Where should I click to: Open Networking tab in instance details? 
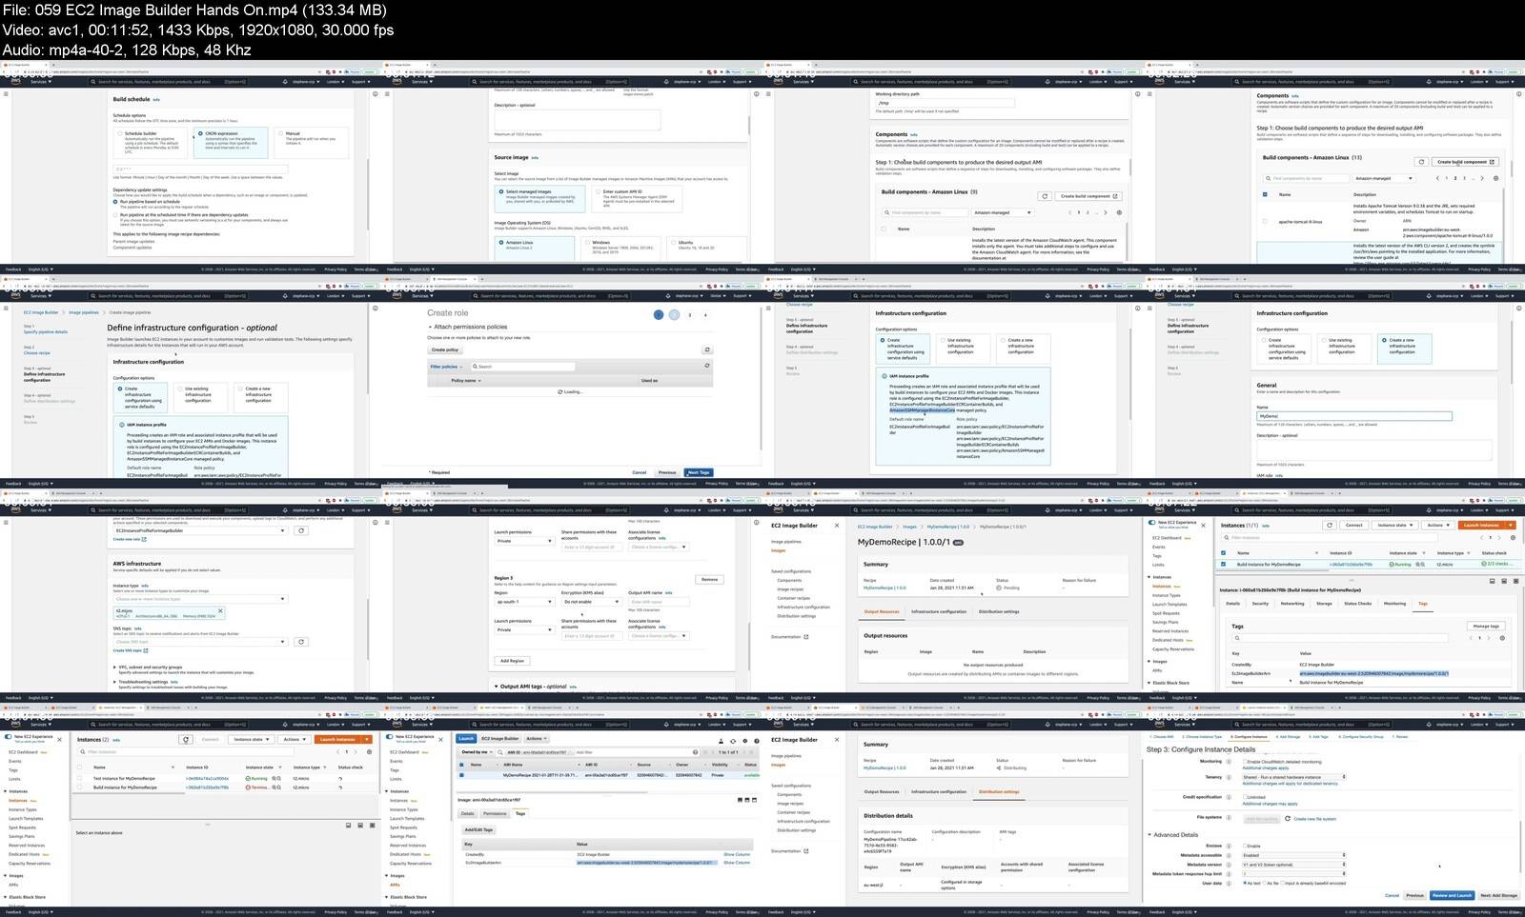click(1292, 603)
